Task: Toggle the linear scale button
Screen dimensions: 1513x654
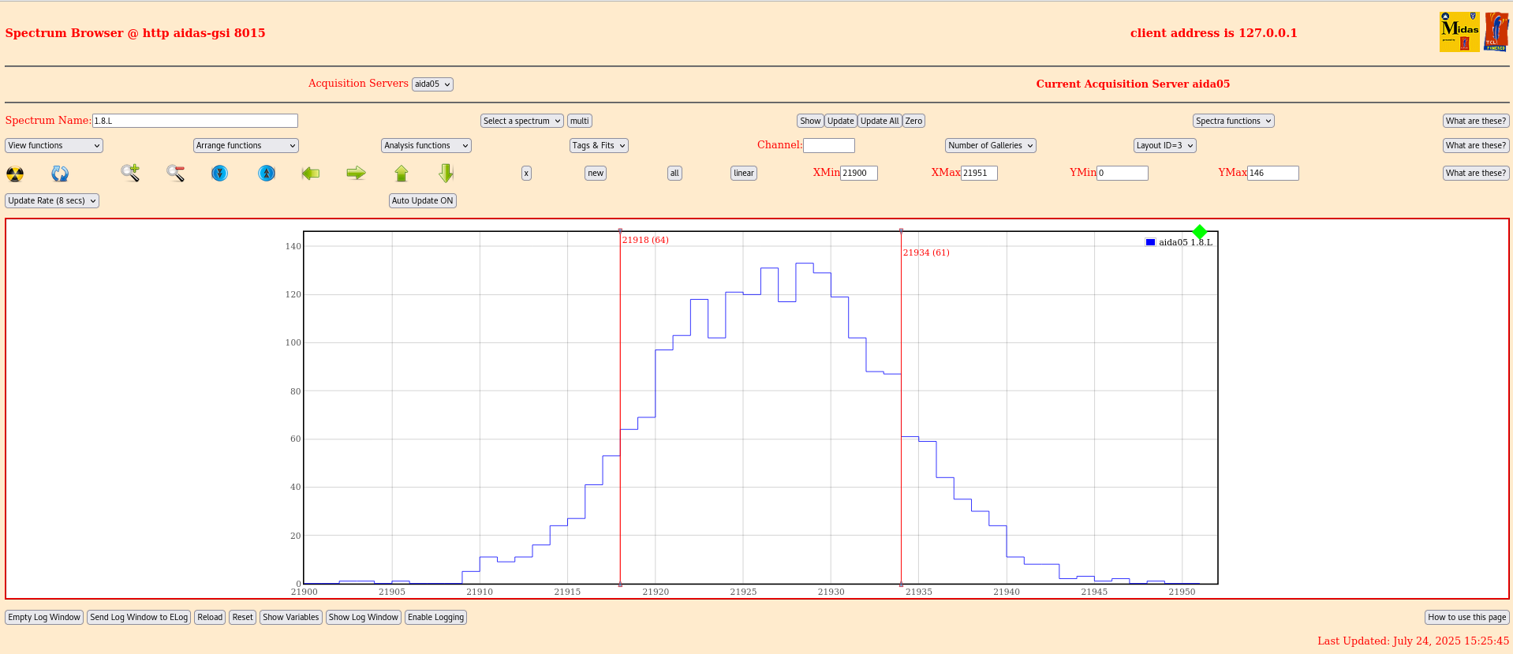Action: (743, 173)
